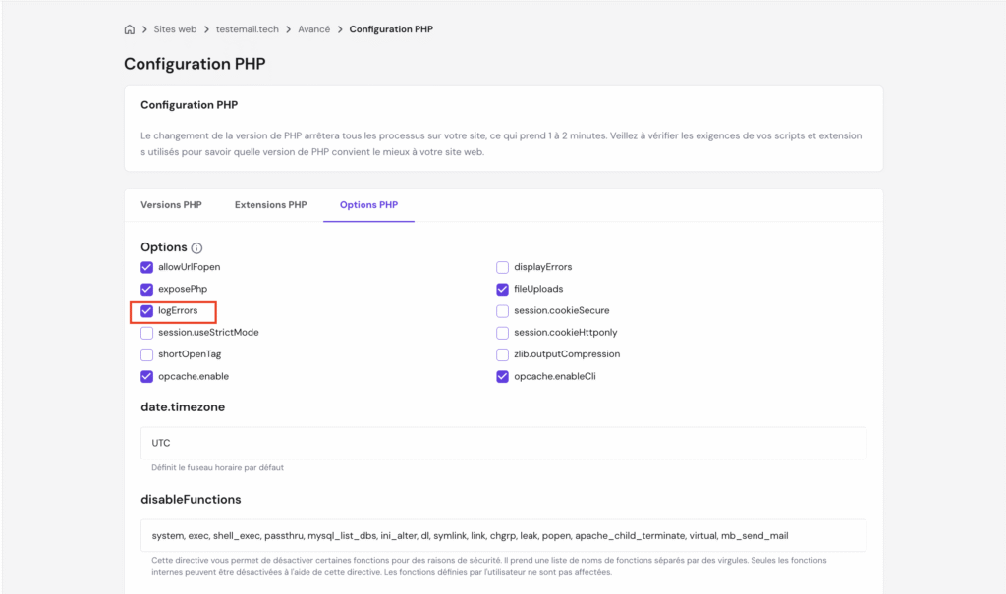Disable the logErrors checkbox
The width and height of the screenshot is (1006, 594).
pos(147,311)
